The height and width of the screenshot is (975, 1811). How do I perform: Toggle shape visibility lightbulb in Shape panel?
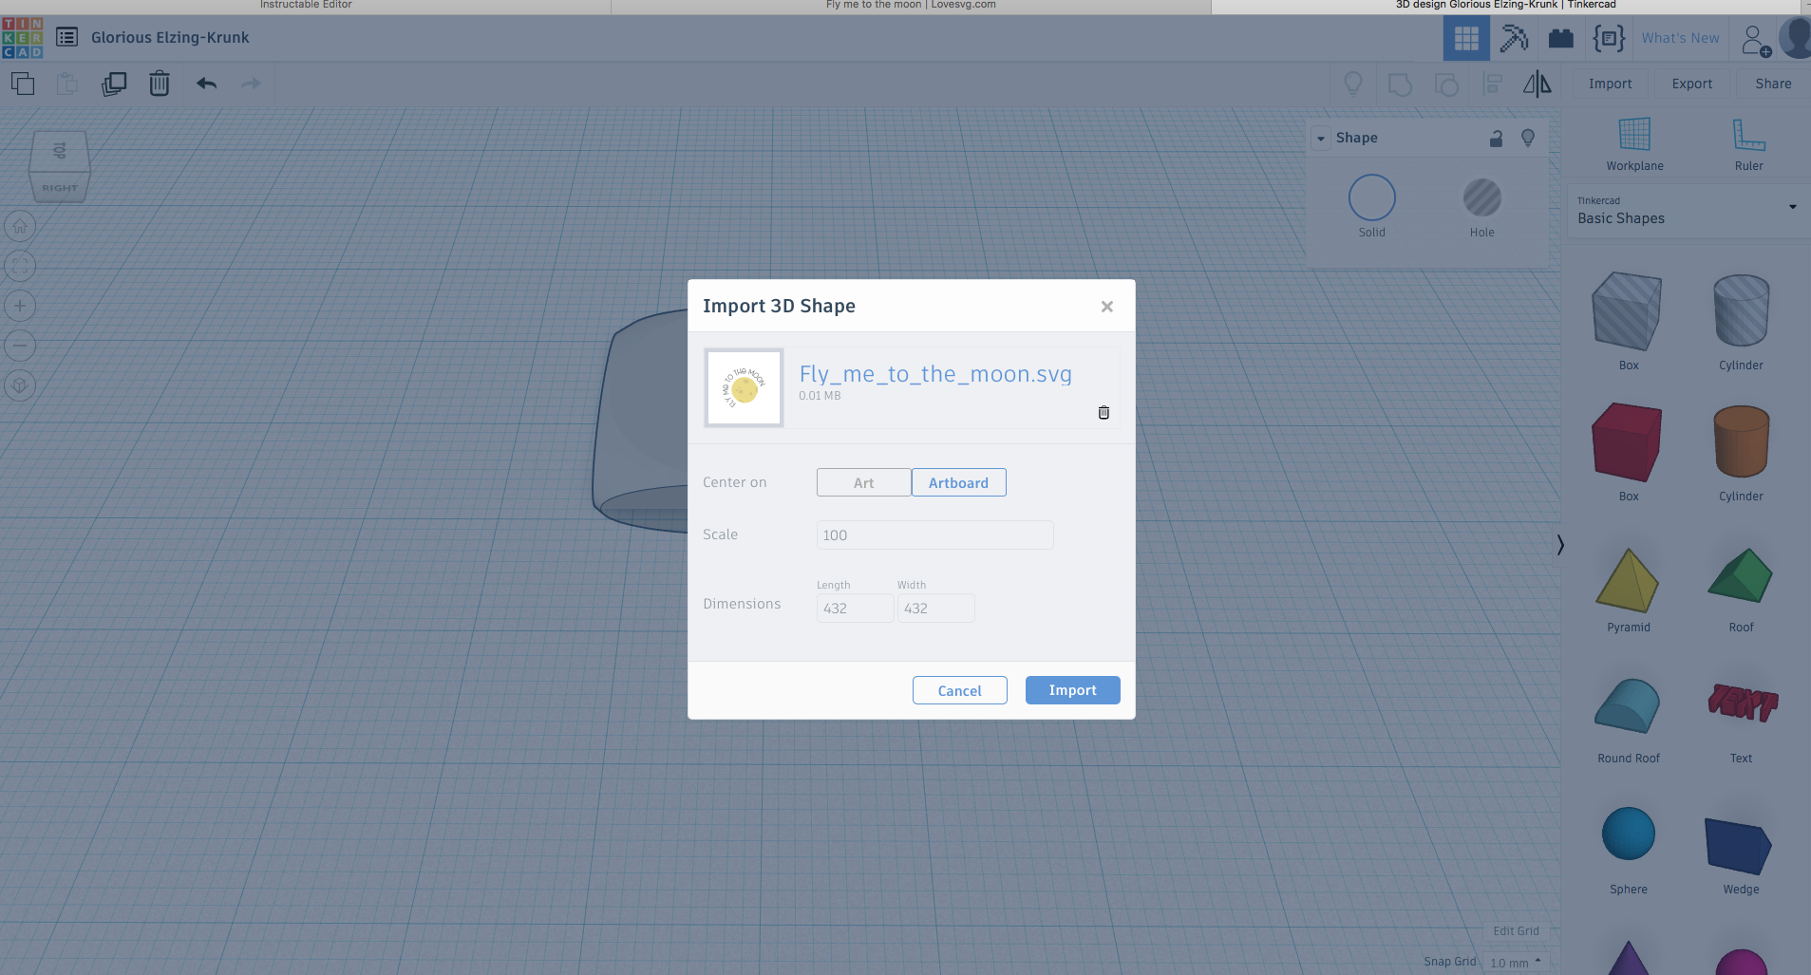[1528, 138]
